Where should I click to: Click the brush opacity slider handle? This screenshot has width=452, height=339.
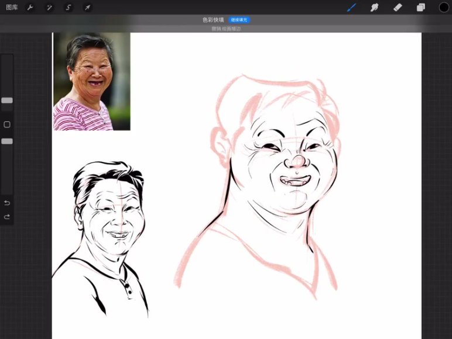7,141
